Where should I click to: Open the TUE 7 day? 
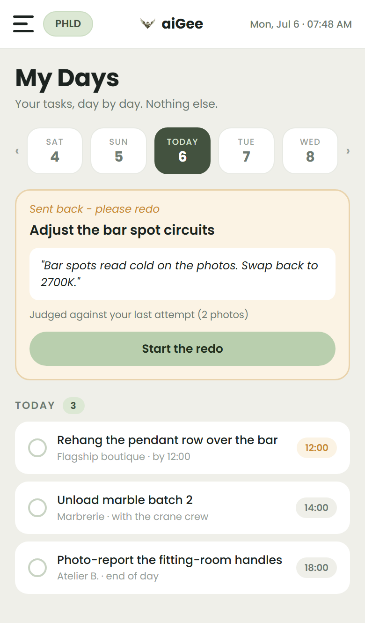click(246, 151)
